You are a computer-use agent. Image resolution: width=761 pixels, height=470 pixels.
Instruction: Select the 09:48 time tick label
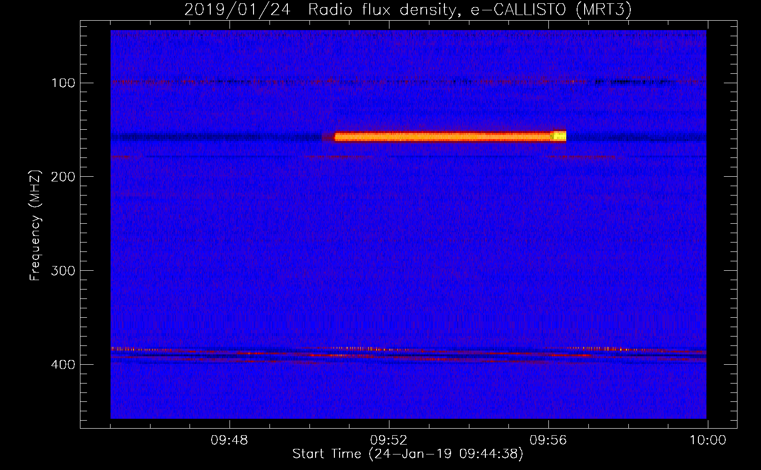(229, 440)
